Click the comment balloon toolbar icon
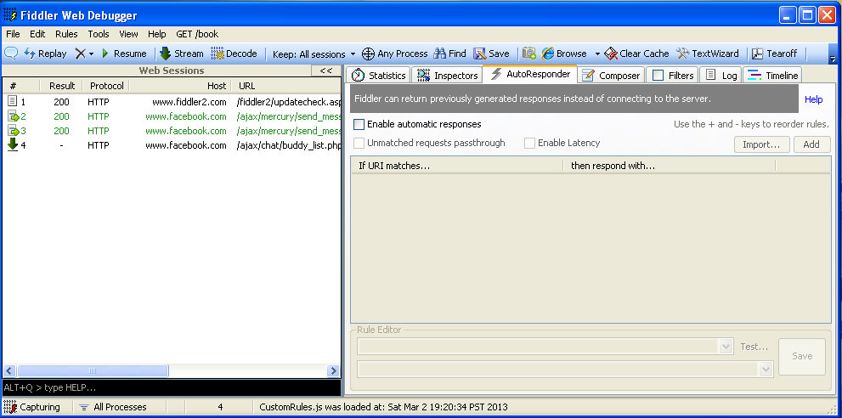Viewport: 842px width, 418px height. pyautogui.click(x=11, y=54)
